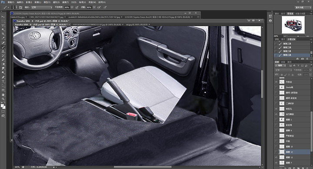
Task: Select the Rectangular Marquee tool
Action: pos(3,21)
